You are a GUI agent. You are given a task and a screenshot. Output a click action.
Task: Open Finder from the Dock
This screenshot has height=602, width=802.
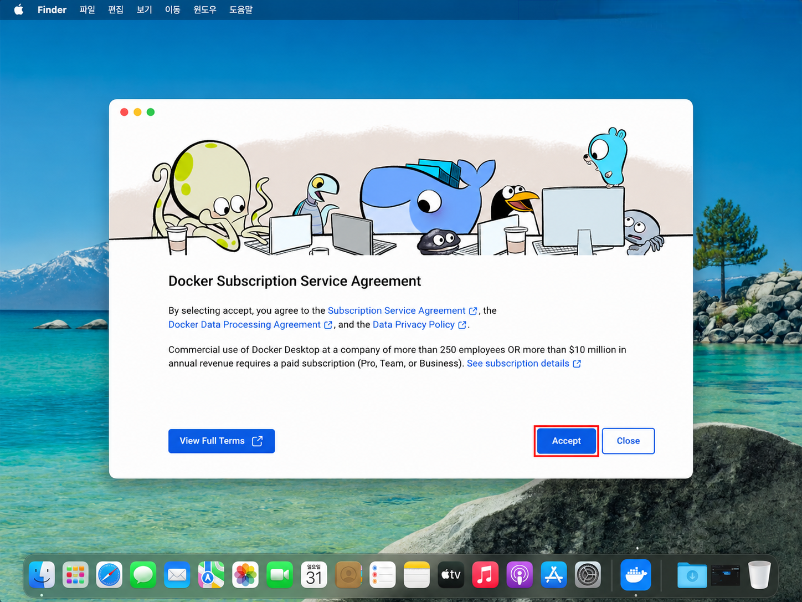coord(42,575)
